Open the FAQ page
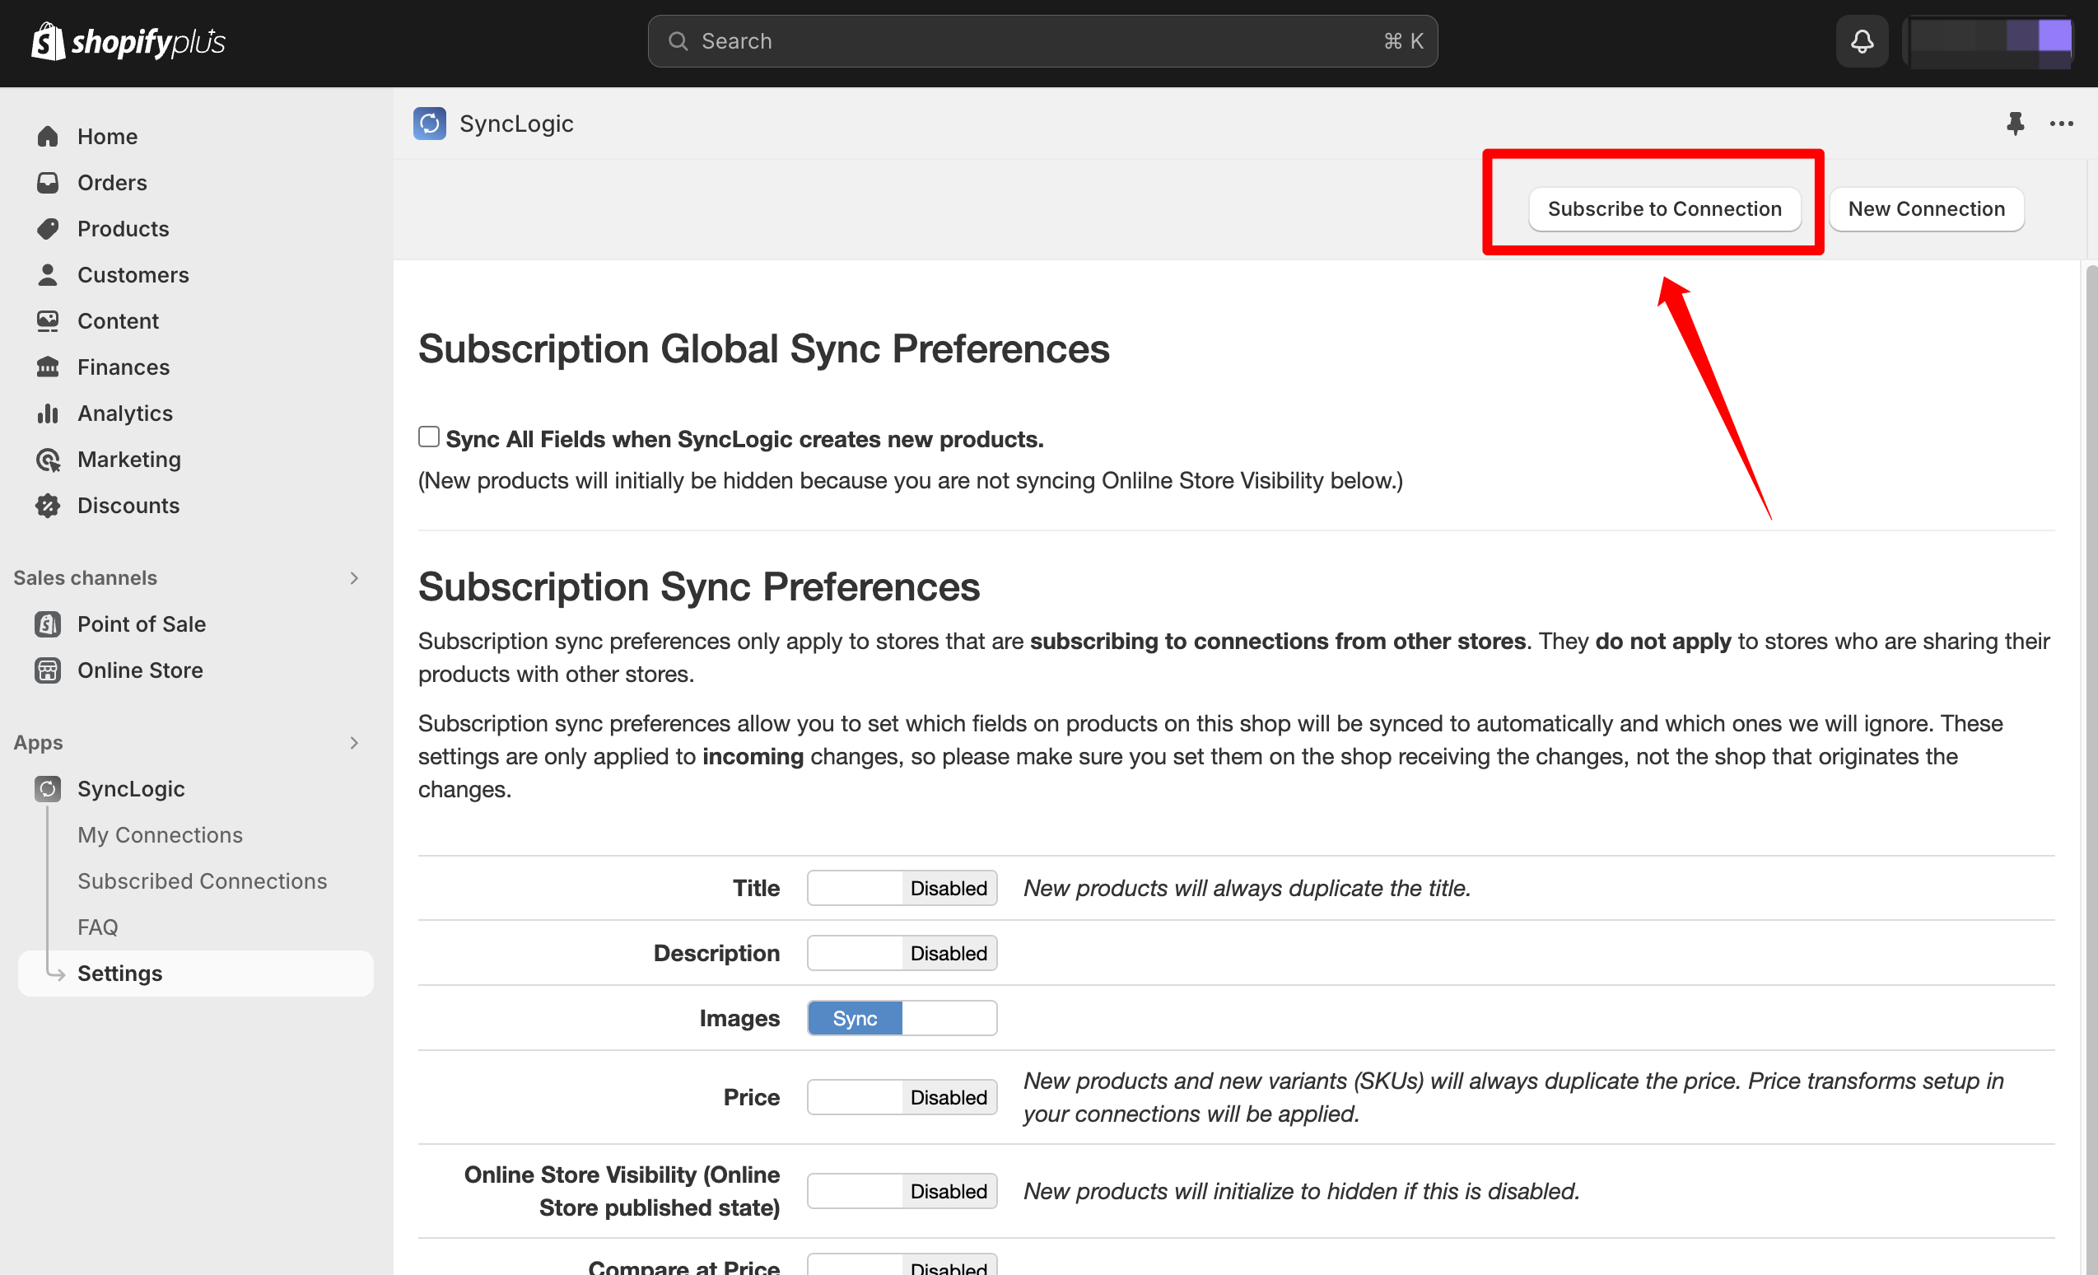2098x1275 pixels. point(98,927)
